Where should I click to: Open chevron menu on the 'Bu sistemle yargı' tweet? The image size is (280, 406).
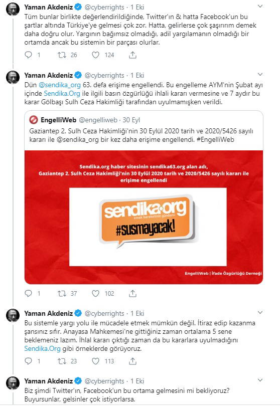tap(260, 313)
